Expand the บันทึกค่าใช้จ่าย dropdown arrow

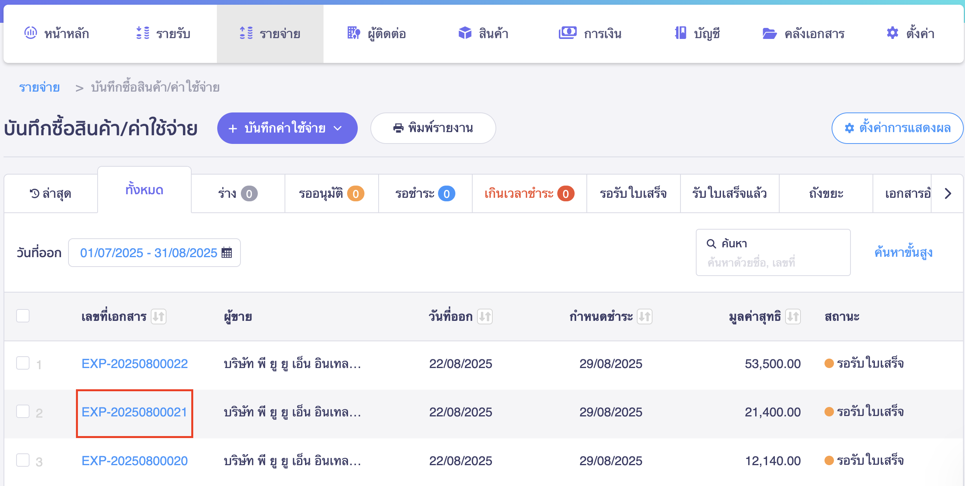(x=338, y=128)
